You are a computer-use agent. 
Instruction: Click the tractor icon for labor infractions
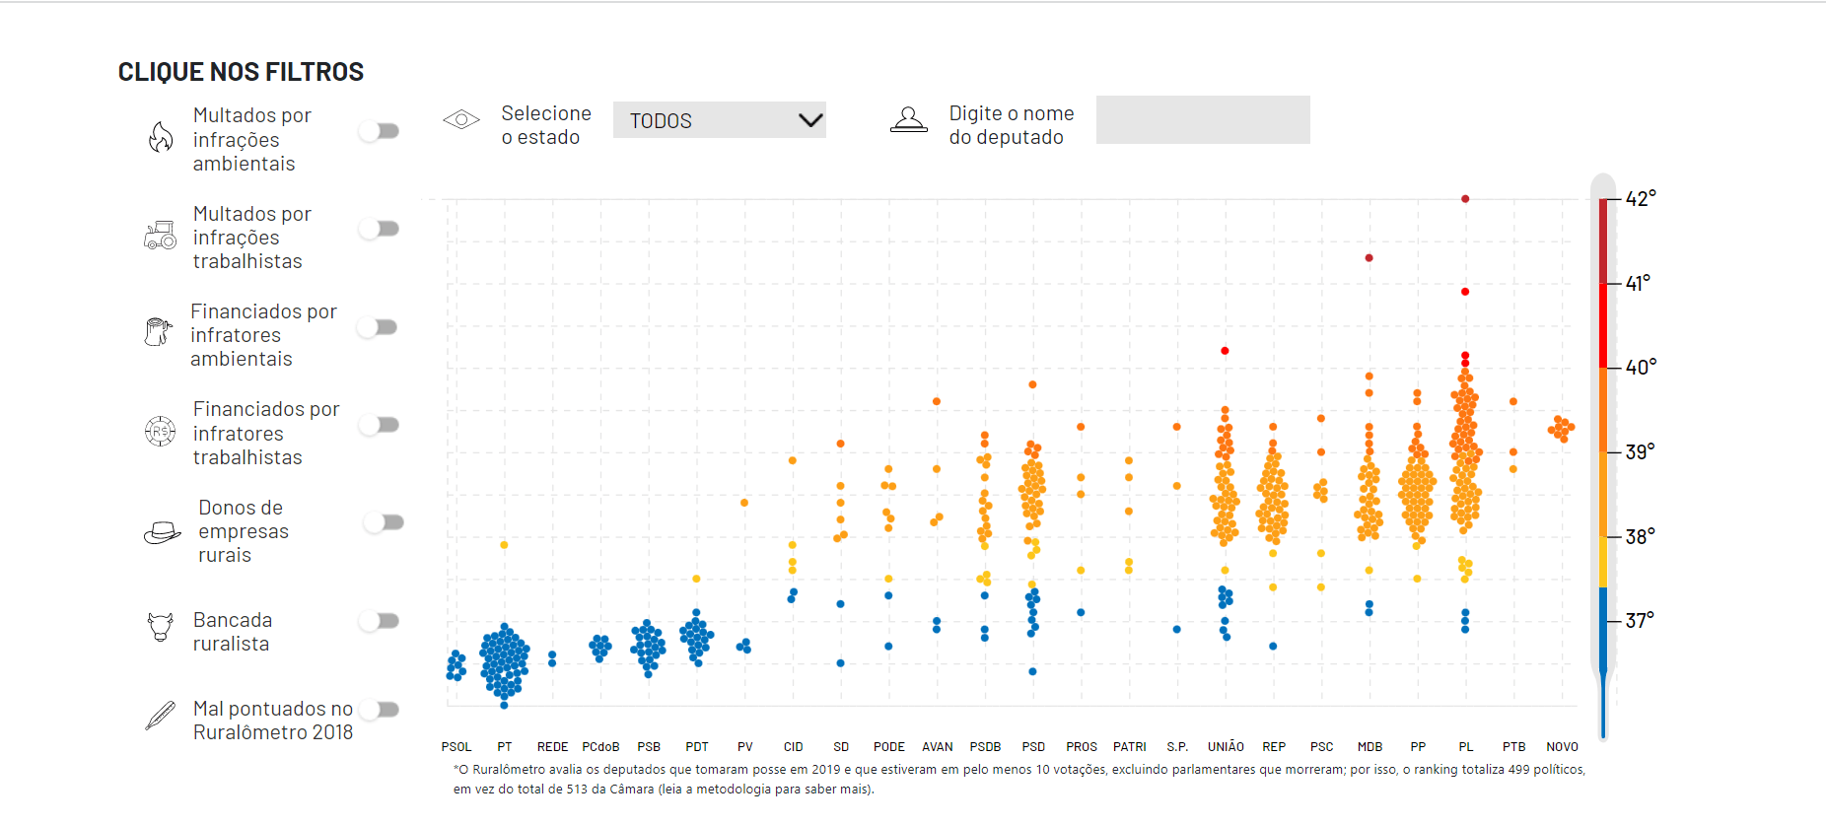(x=161, y=236)
